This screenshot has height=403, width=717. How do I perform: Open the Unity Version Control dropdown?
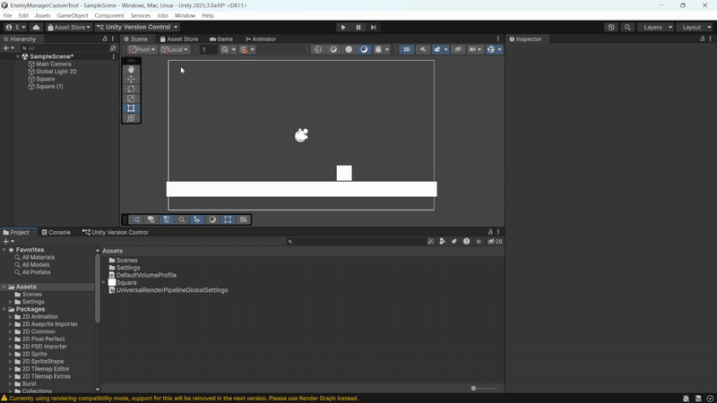pos(137,28)
